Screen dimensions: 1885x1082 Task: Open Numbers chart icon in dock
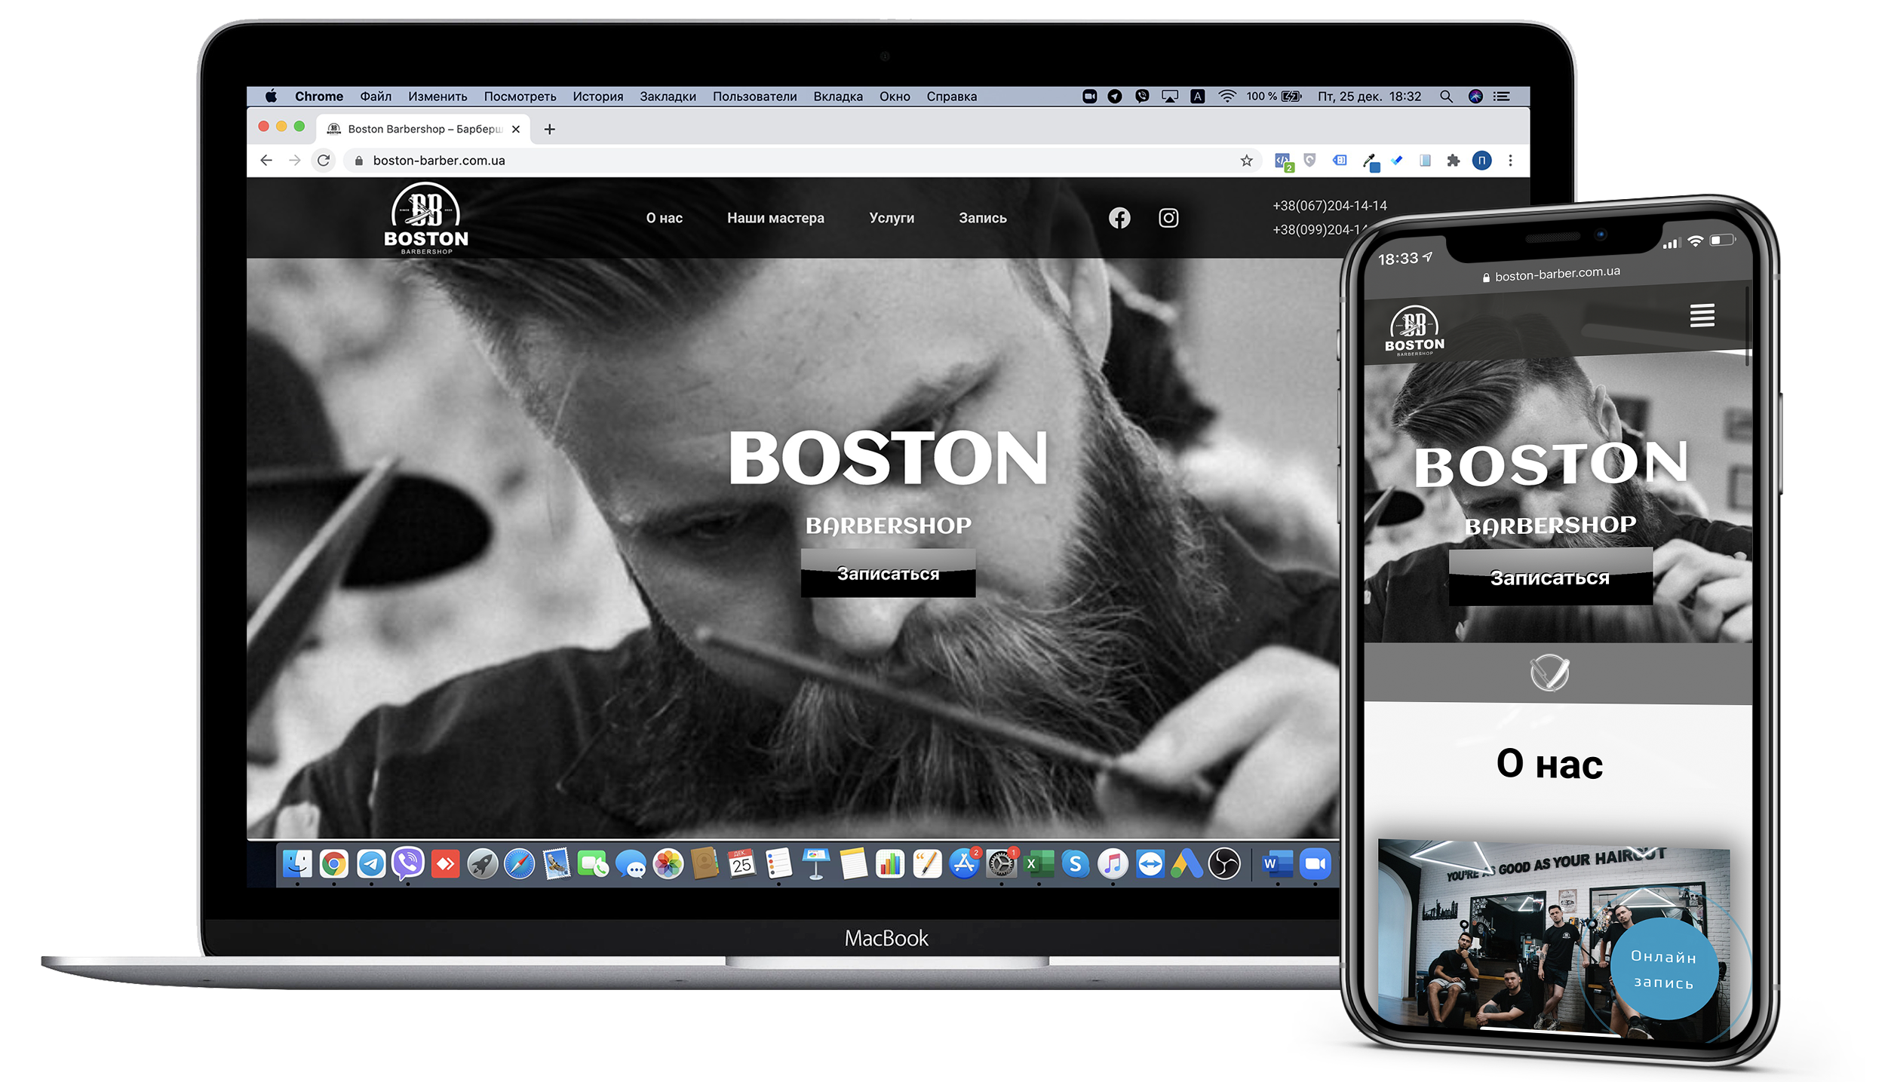890,864
